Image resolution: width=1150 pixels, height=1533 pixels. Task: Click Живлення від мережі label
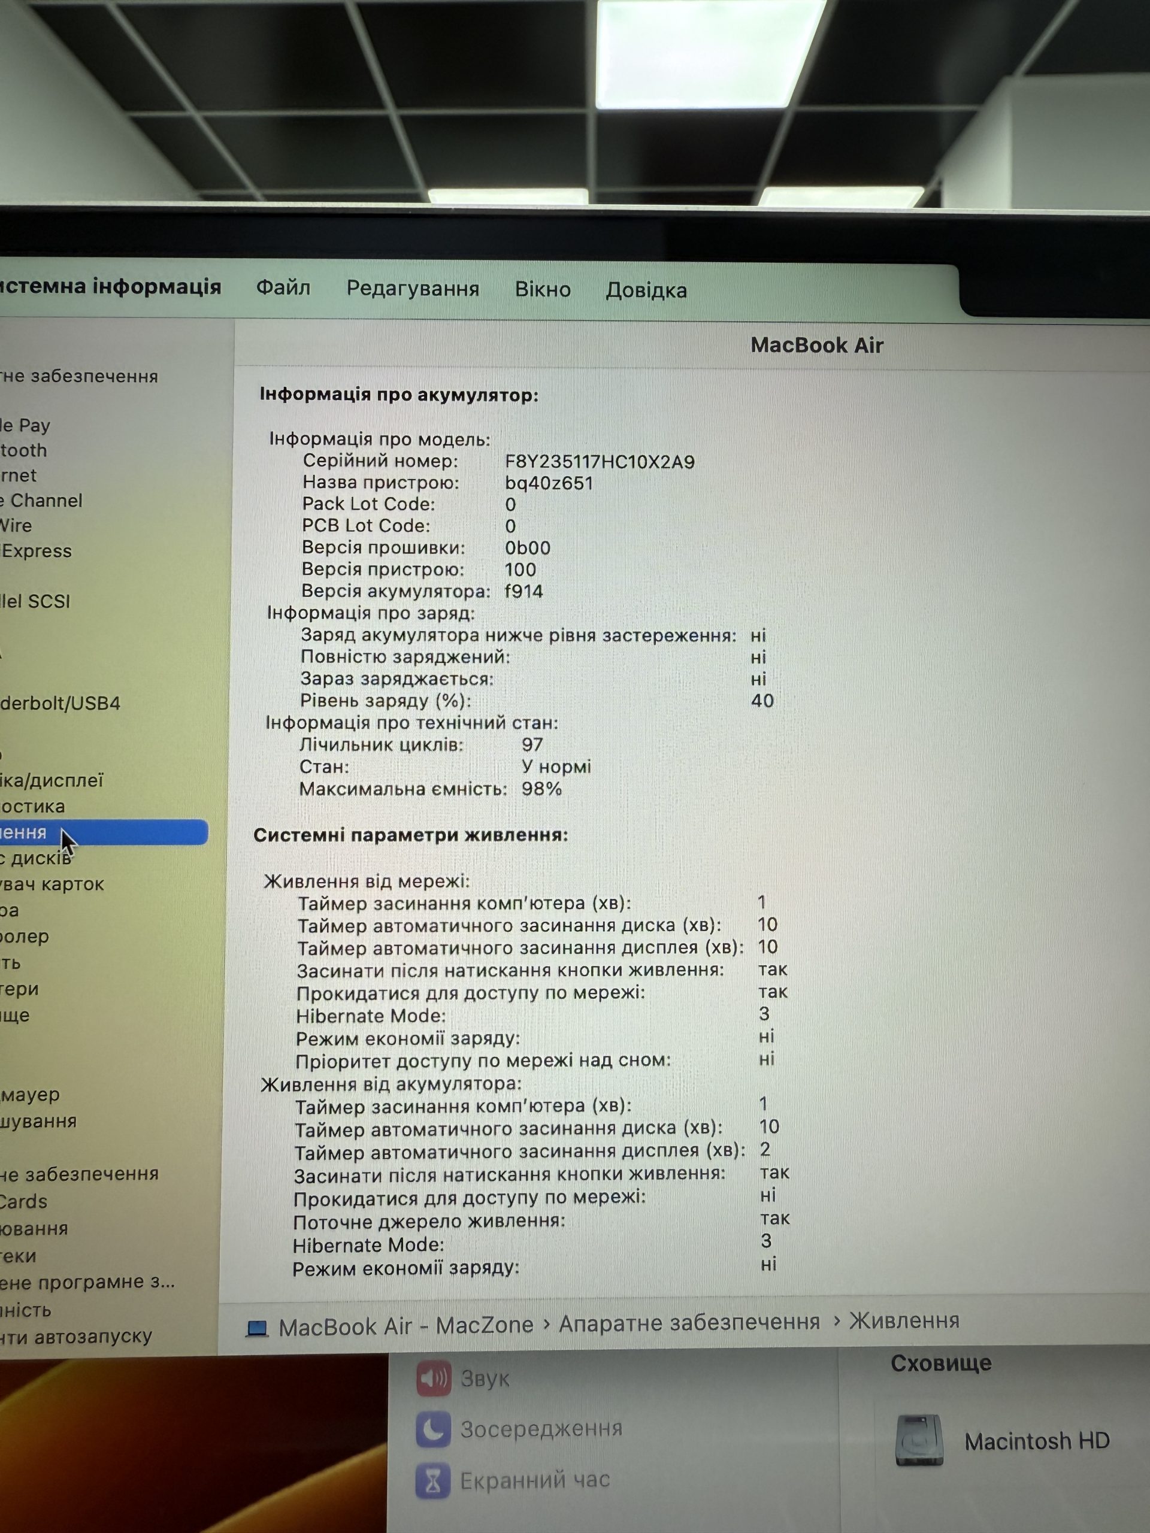coord(367,881)
